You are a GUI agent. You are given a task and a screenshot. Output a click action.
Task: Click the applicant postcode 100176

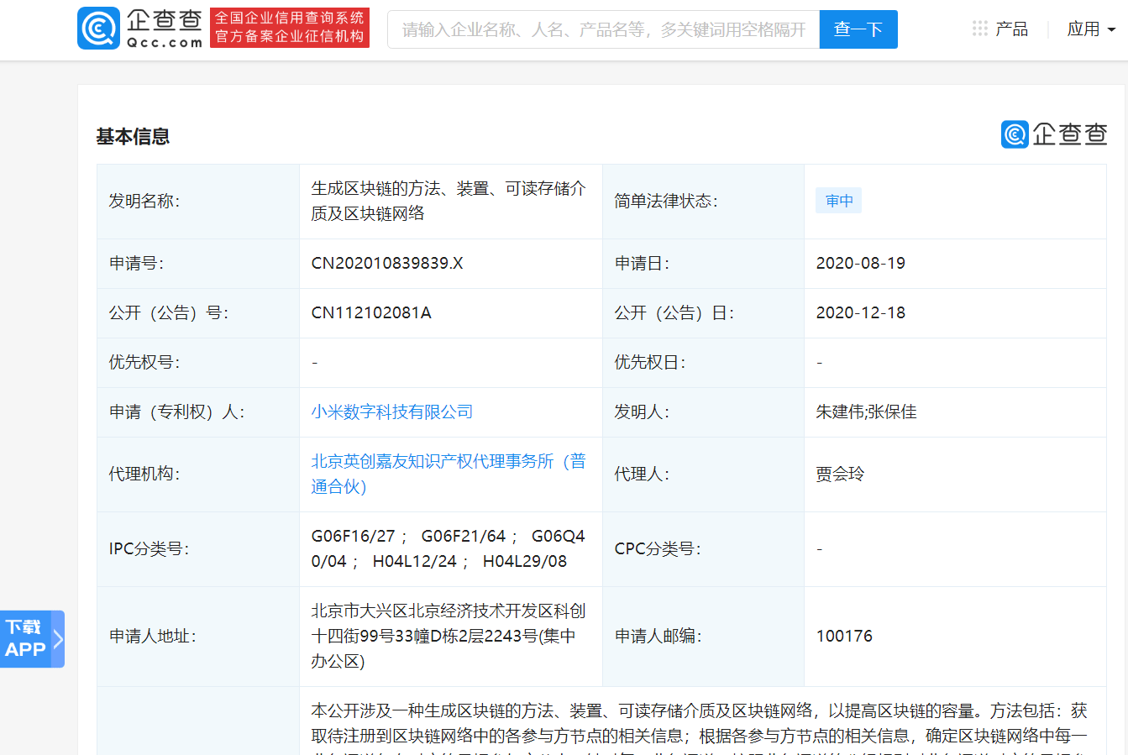click(x=844, y=636)
